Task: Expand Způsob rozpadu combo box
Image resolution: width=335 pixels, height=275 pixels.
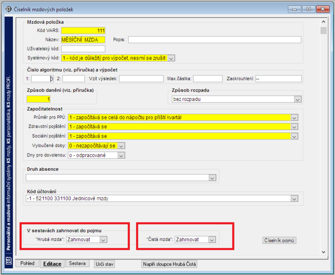Action: tap(298, 99)
